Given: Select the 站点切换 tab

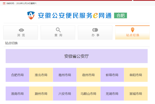Looking at the screenshot, I should (x=133, y=33).
